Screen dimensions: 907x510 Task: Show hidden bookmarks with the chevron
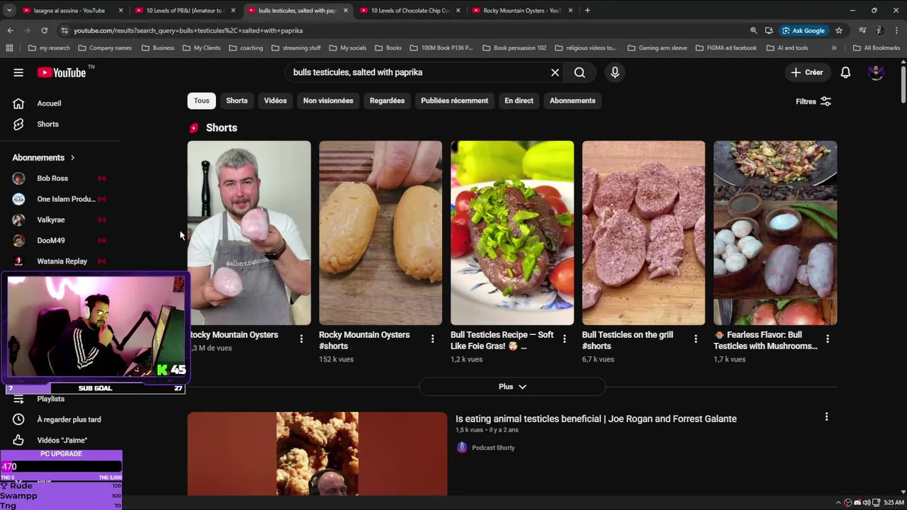833,48
